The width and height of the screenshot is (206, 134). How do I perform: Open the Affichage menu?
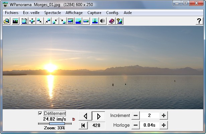tap(74, 13)
